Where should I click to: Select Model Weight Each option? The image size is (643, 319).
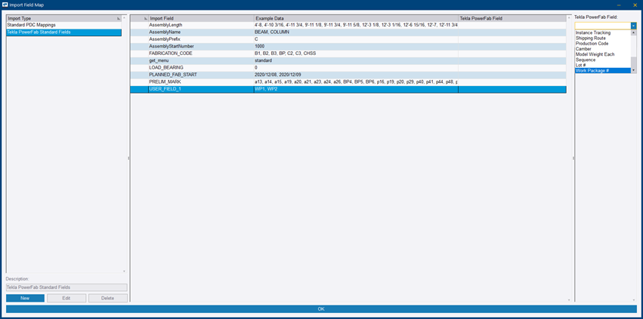[603, 54]
